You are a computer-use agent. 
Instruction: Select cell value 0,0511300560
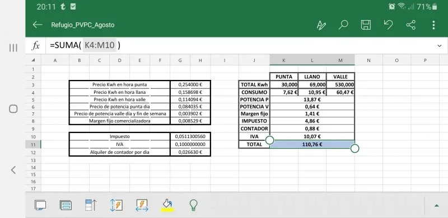click(x=190, y=137)
